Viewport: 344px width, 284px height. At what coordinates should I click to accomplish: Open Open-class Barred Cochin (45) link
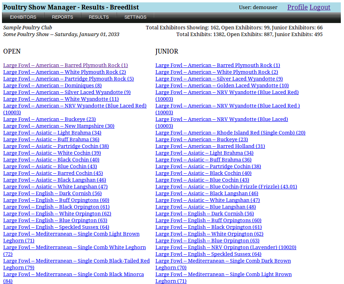[x=53, y=173]
